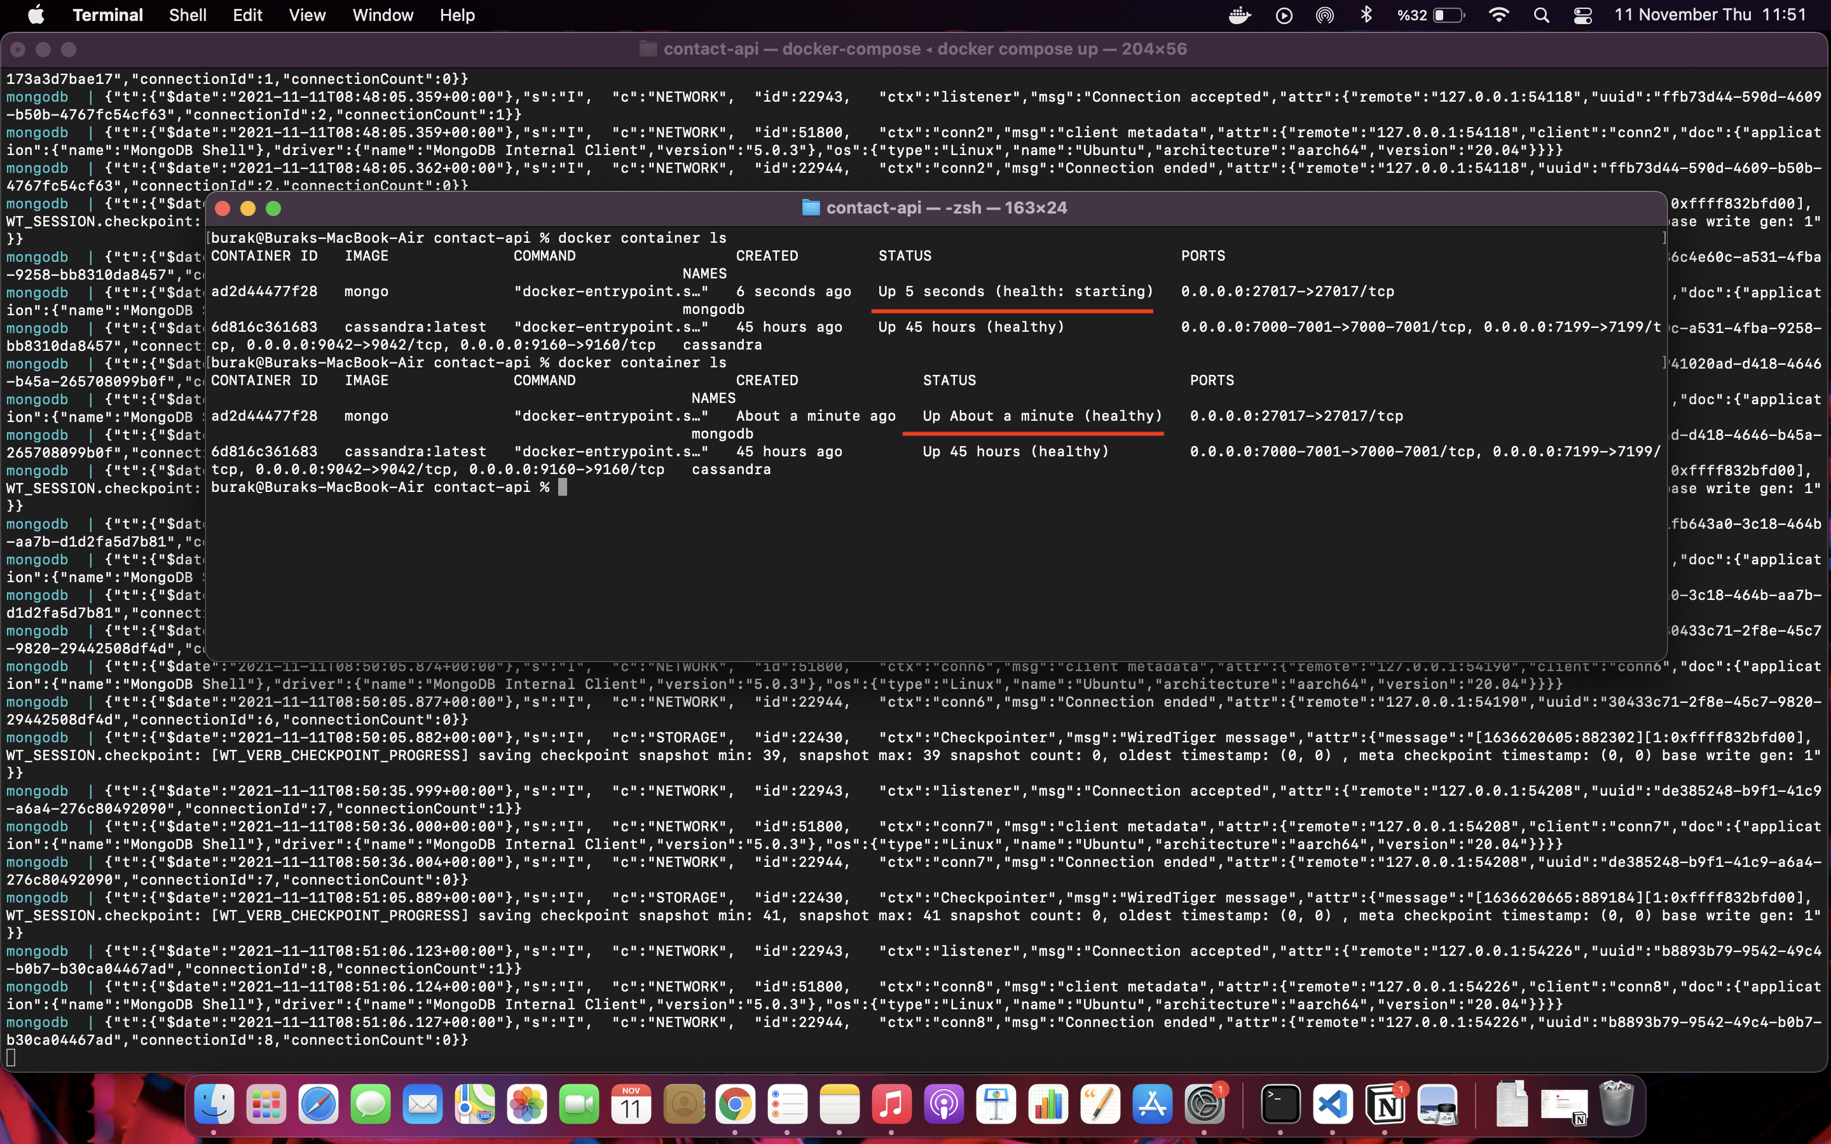
Task: Click the Wi-Fi status icon
Action: [x=1498, y=15]
